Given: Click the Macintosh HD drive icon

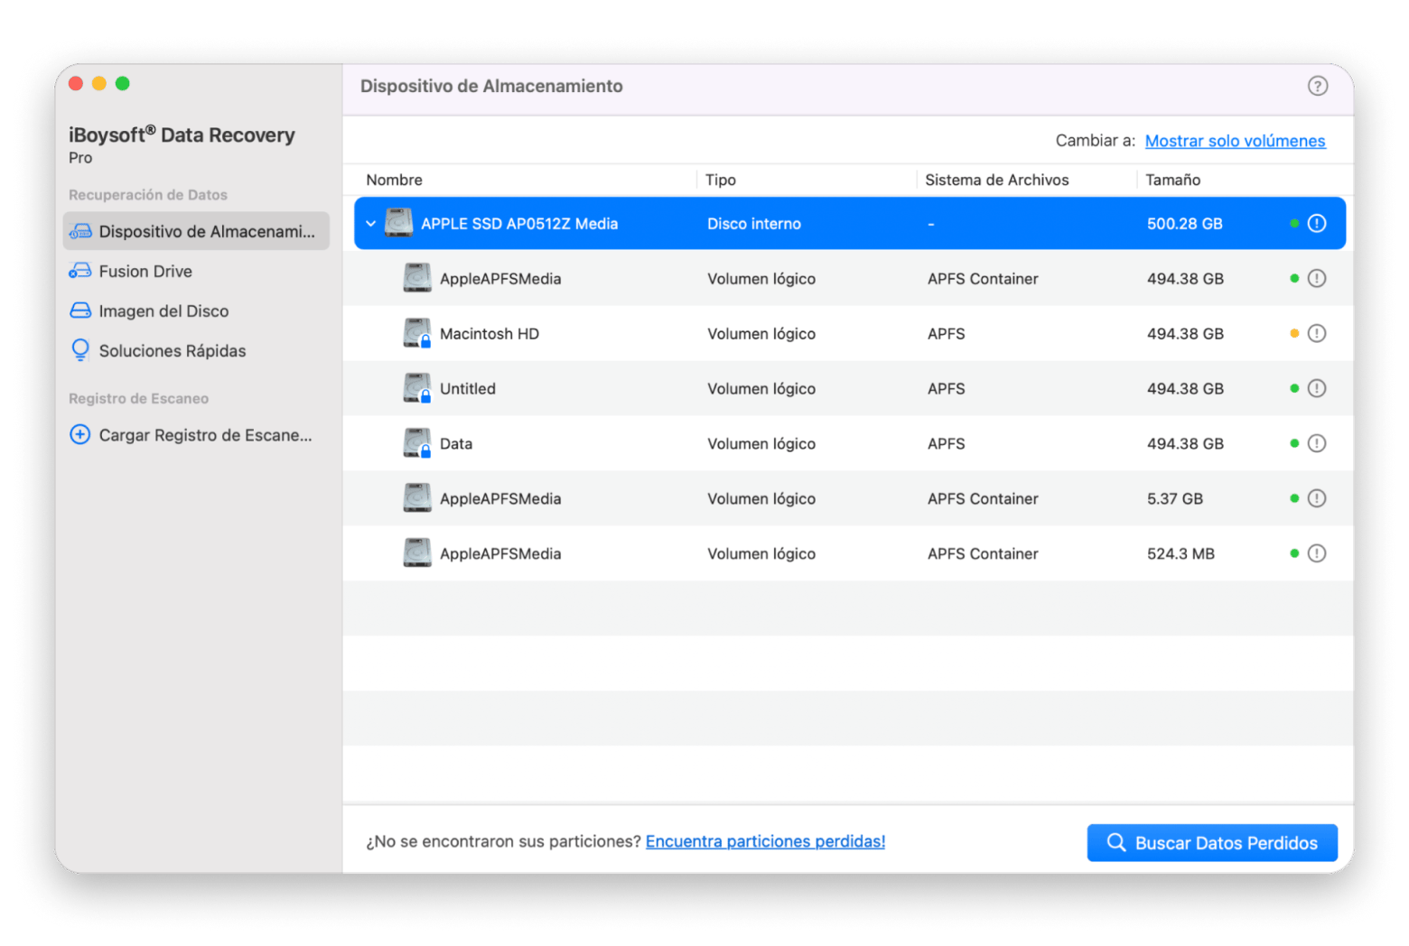Looking at the screenshot, I should tap(416, 333).
